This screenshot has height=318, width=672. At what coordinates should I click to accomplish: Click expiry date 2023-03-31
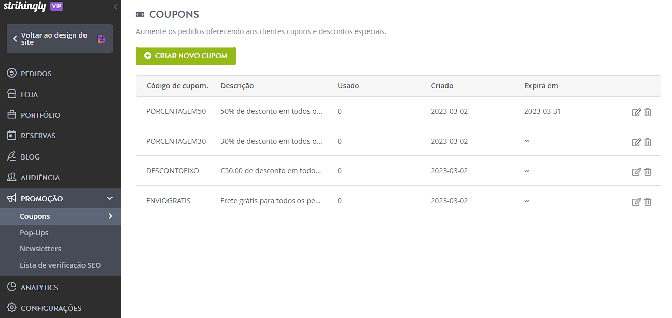pos(543,111)
